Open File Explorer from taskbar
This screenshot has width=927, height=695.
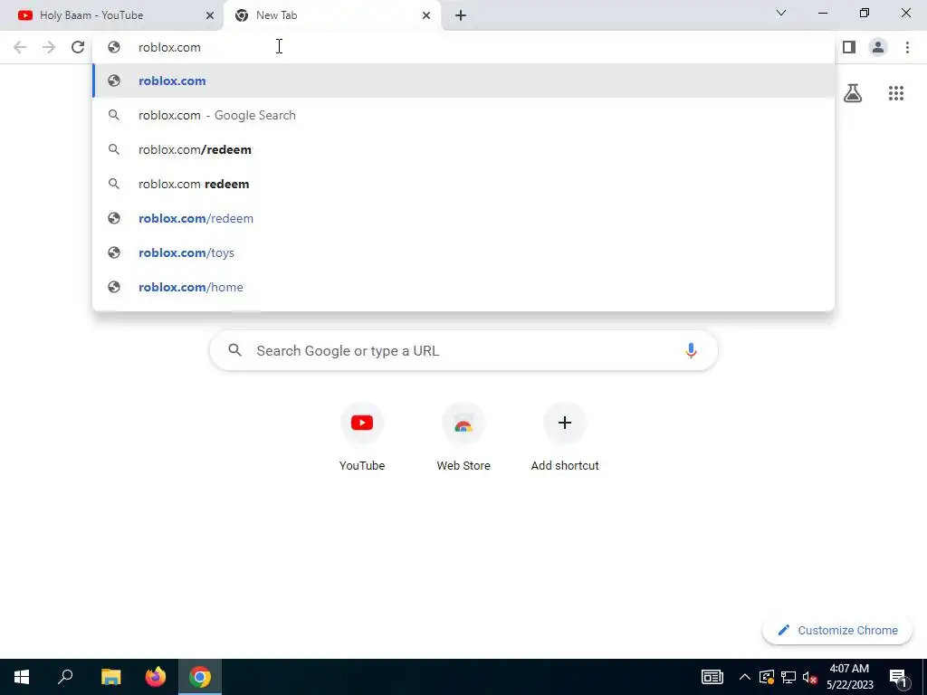110,677
